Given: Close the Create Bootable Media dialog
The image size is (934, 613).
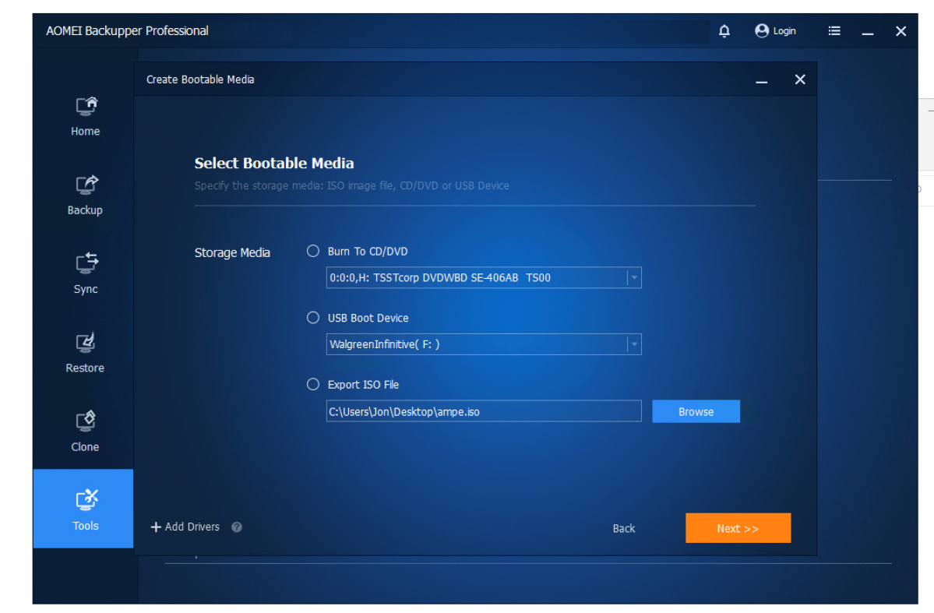Looking at the screenshot, I should [800, 79].
